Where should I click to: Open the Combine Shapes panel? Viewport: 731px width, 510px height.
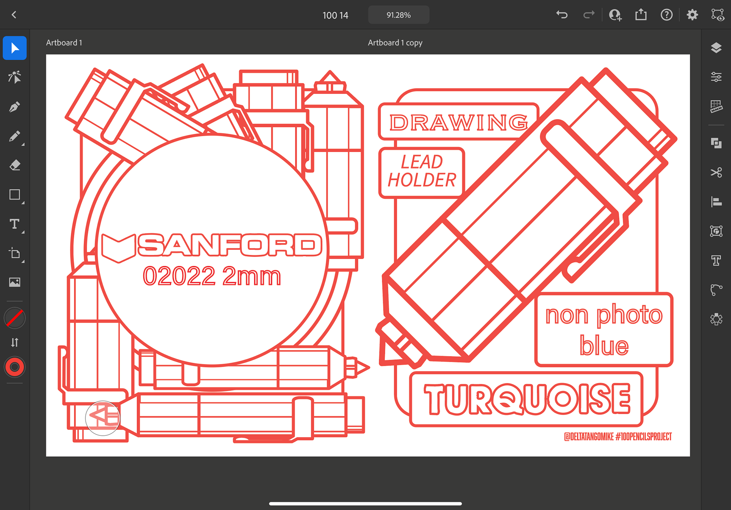716,143
